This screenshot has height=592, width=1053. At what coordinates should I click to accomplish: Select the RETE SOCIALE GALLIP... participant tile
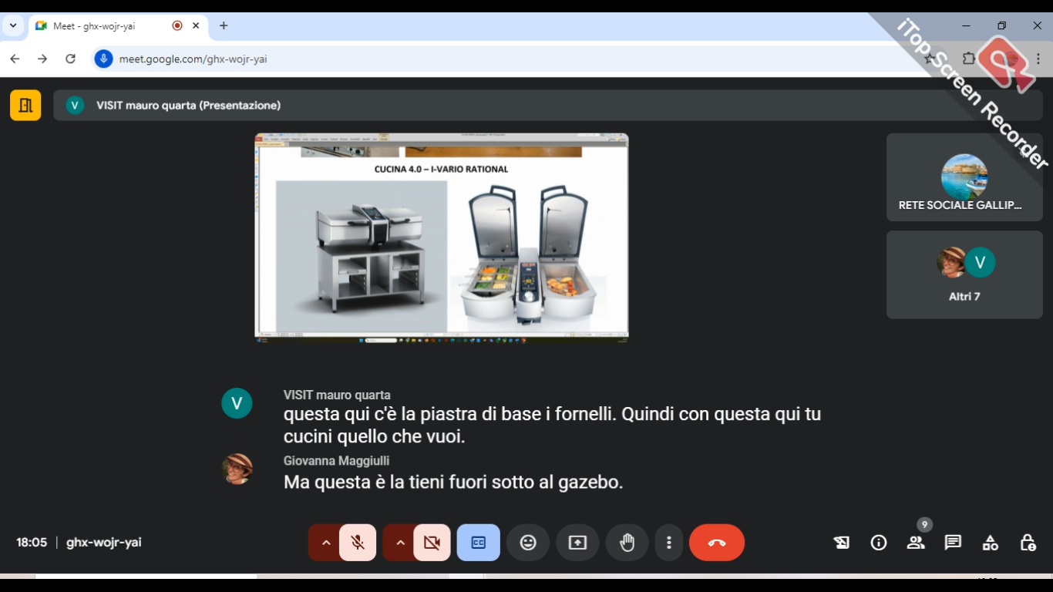(964, 177)
